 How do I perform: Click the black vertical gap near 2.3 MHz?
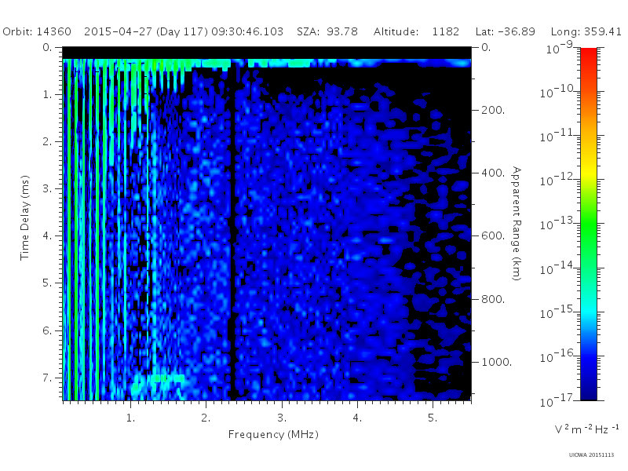232,232
